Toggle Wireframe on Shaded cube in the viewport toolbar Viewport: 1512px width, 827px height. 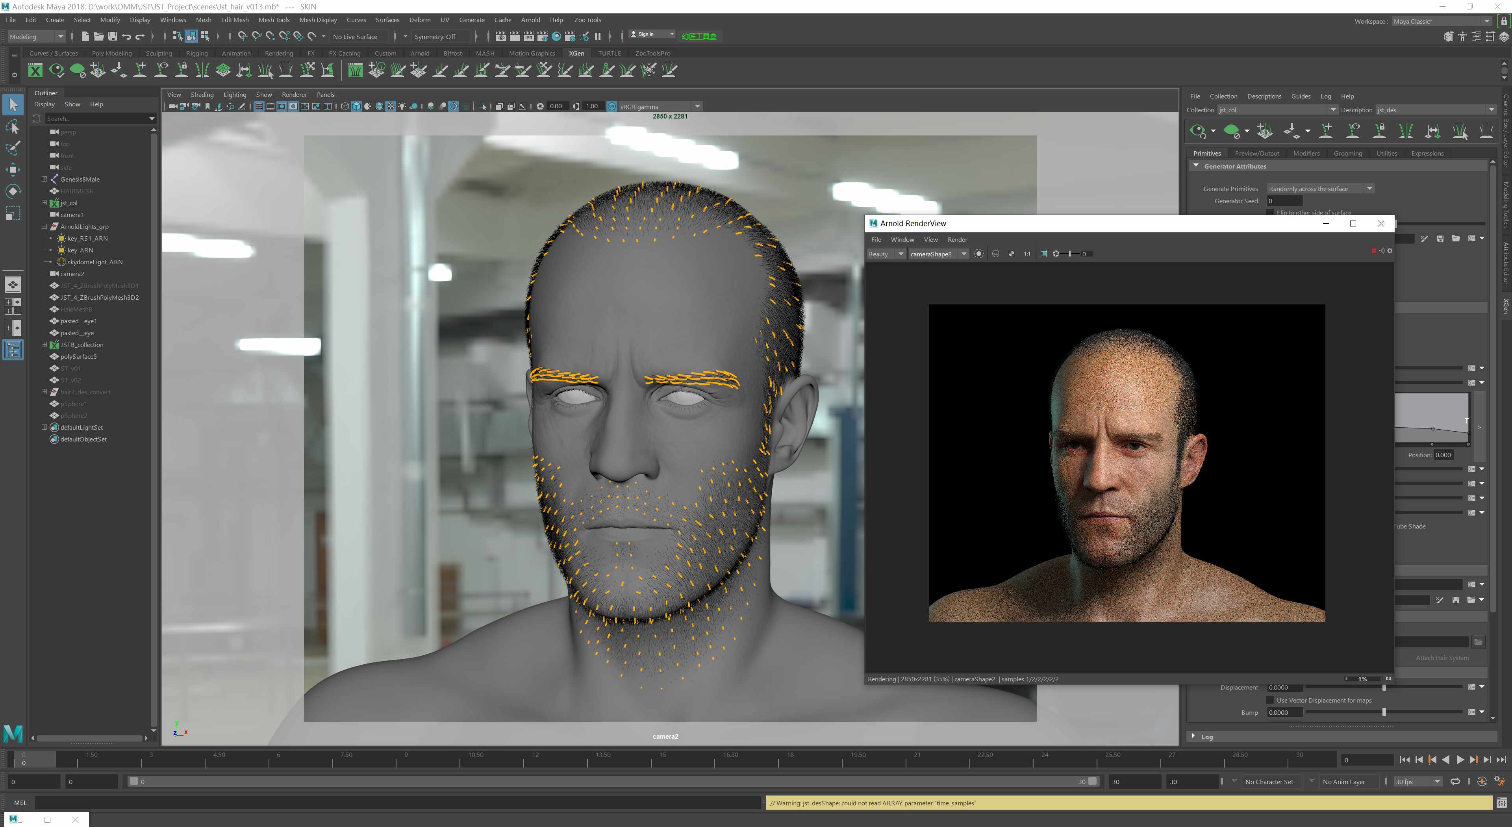coord(378,106)
